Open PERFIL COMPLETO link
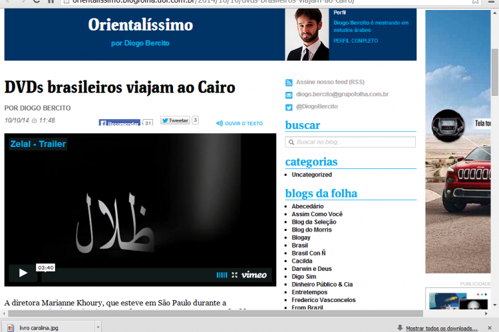Screen dimensions: 499x332 tap(355, 41)
